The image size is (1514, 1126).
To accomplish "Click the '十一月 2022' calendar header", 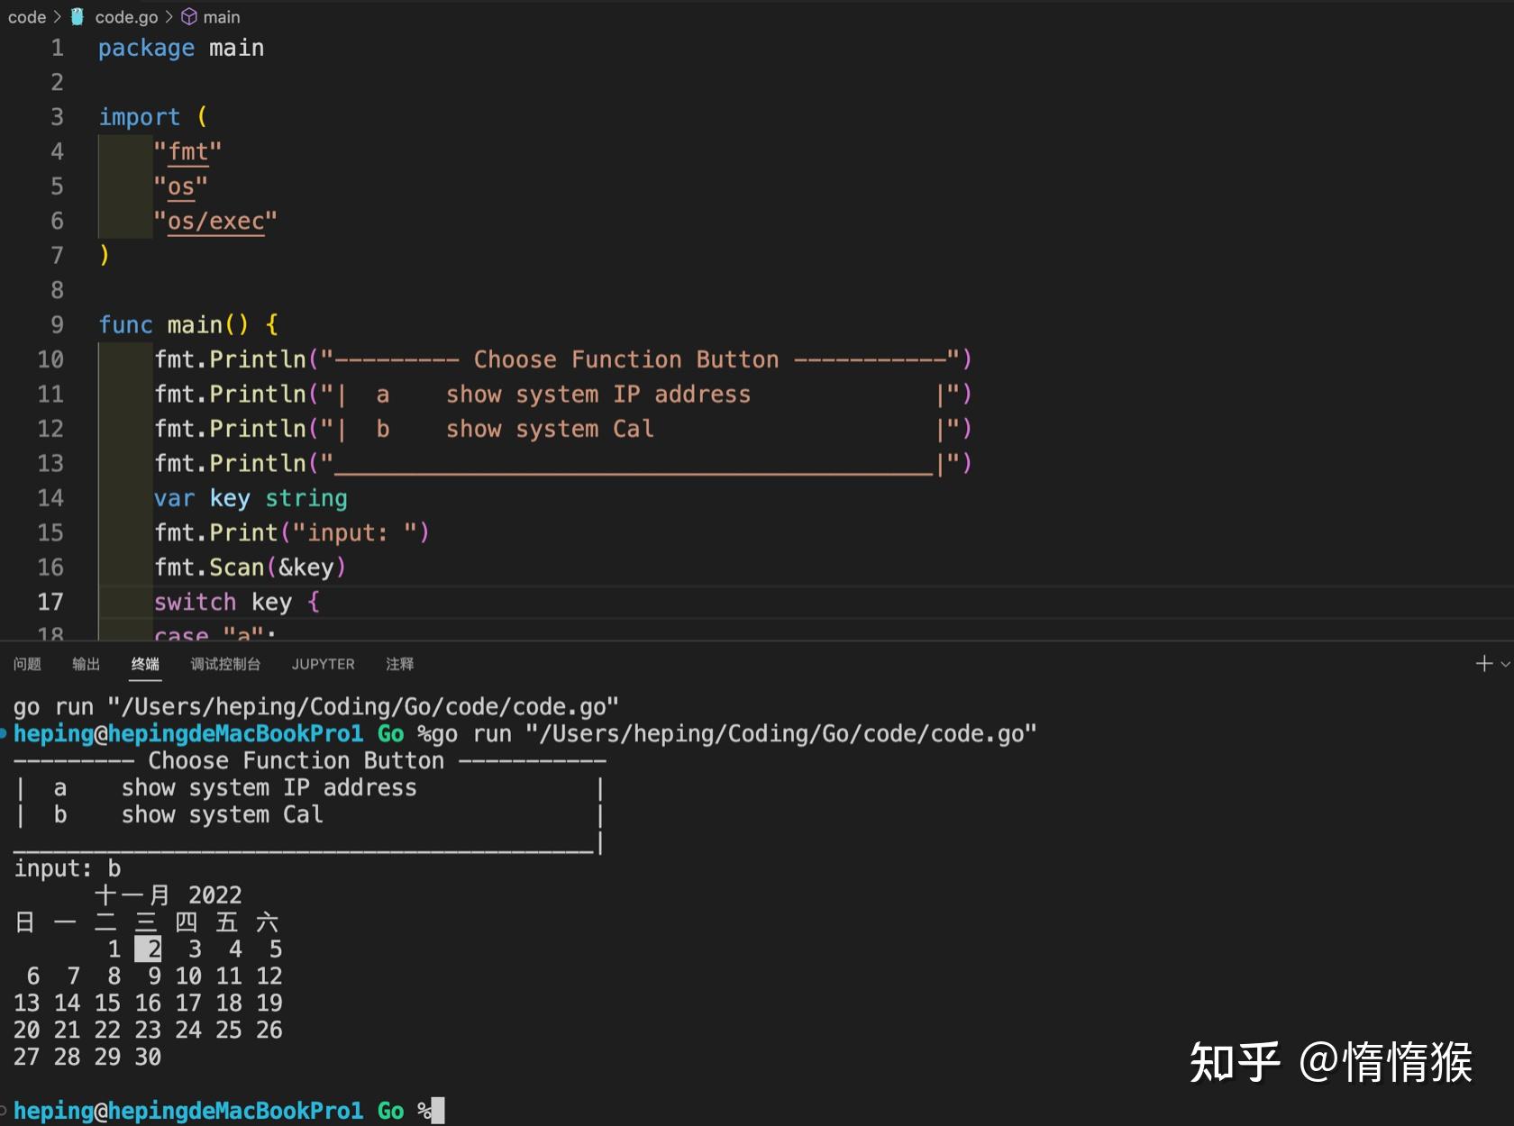I will coord(169,895).
